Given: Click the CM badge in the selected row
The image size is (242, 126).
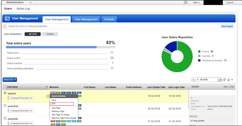Looking at the screenshot, I should click(79, 93).
